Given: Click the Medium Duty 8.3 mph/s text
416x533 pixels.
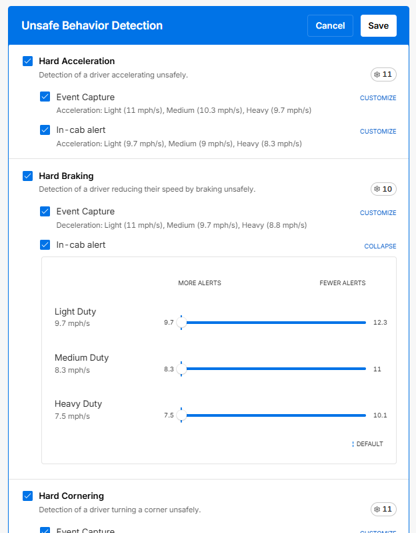Looking at the screenshot, I should [72, 370].
